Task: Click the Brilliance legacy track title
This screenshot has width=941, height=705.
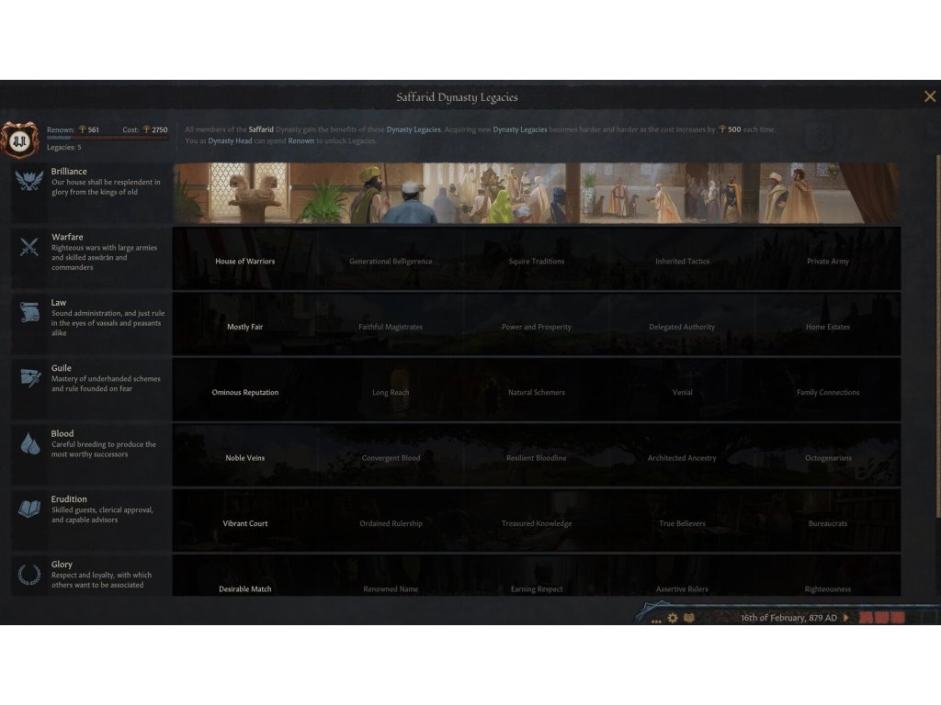Action: click(x=69, y=172)
